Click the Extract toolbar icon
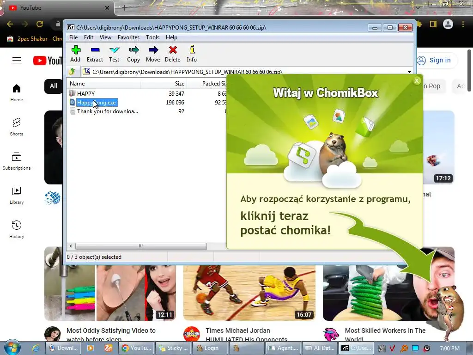The height and width of the screenshot is (355, 473). coord(95,54)
